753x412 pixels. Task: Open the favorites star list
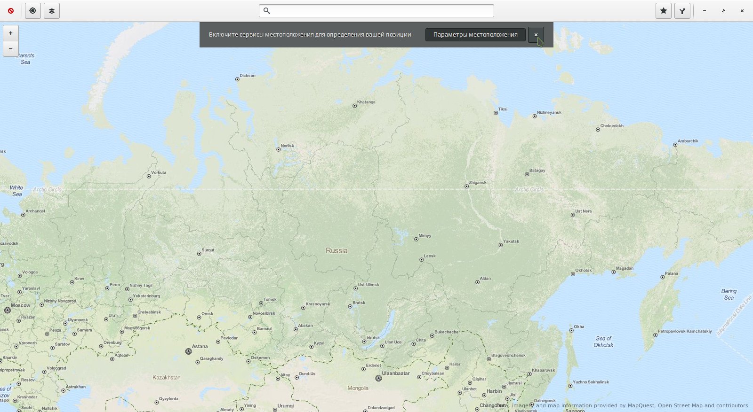tap(664, 11)
